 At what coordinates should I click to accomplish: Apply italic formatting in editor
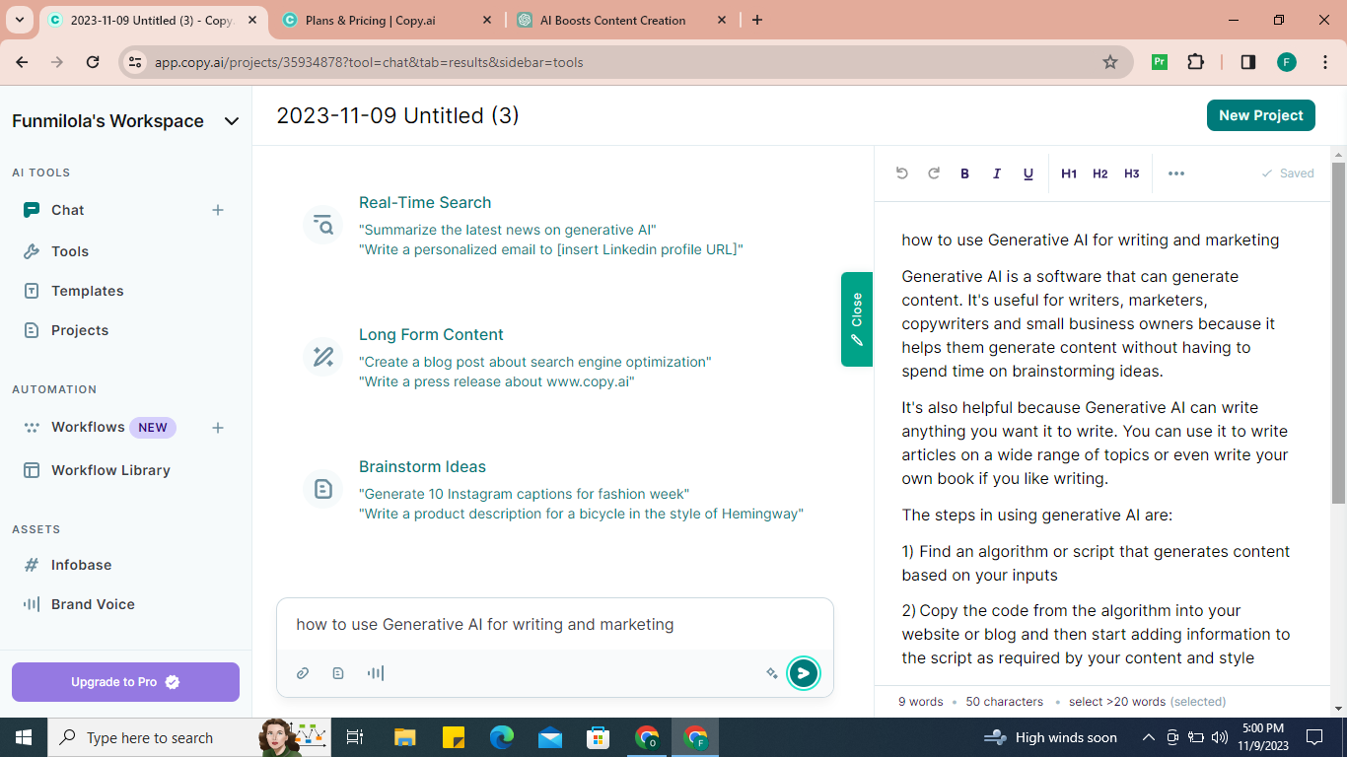pos(996,173)
